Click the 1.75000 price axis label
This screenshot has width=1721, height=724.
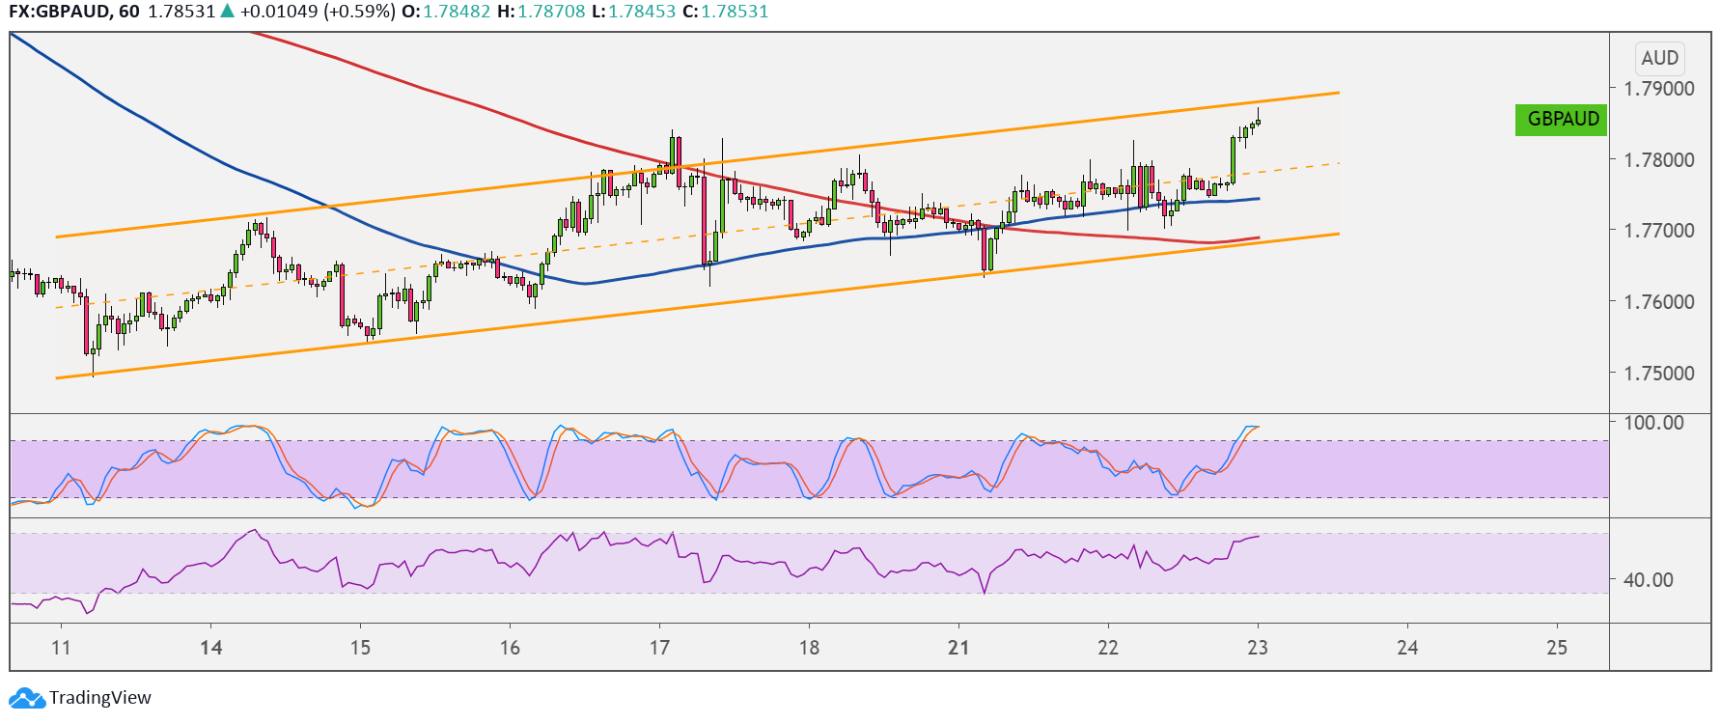click(x=1659, y=373)
